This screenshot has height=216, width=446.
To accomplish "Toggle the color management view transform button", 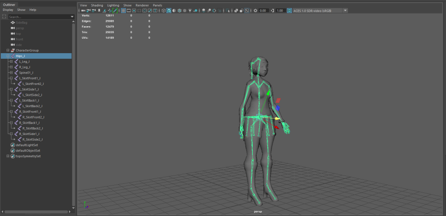I will tap(289, 10).
